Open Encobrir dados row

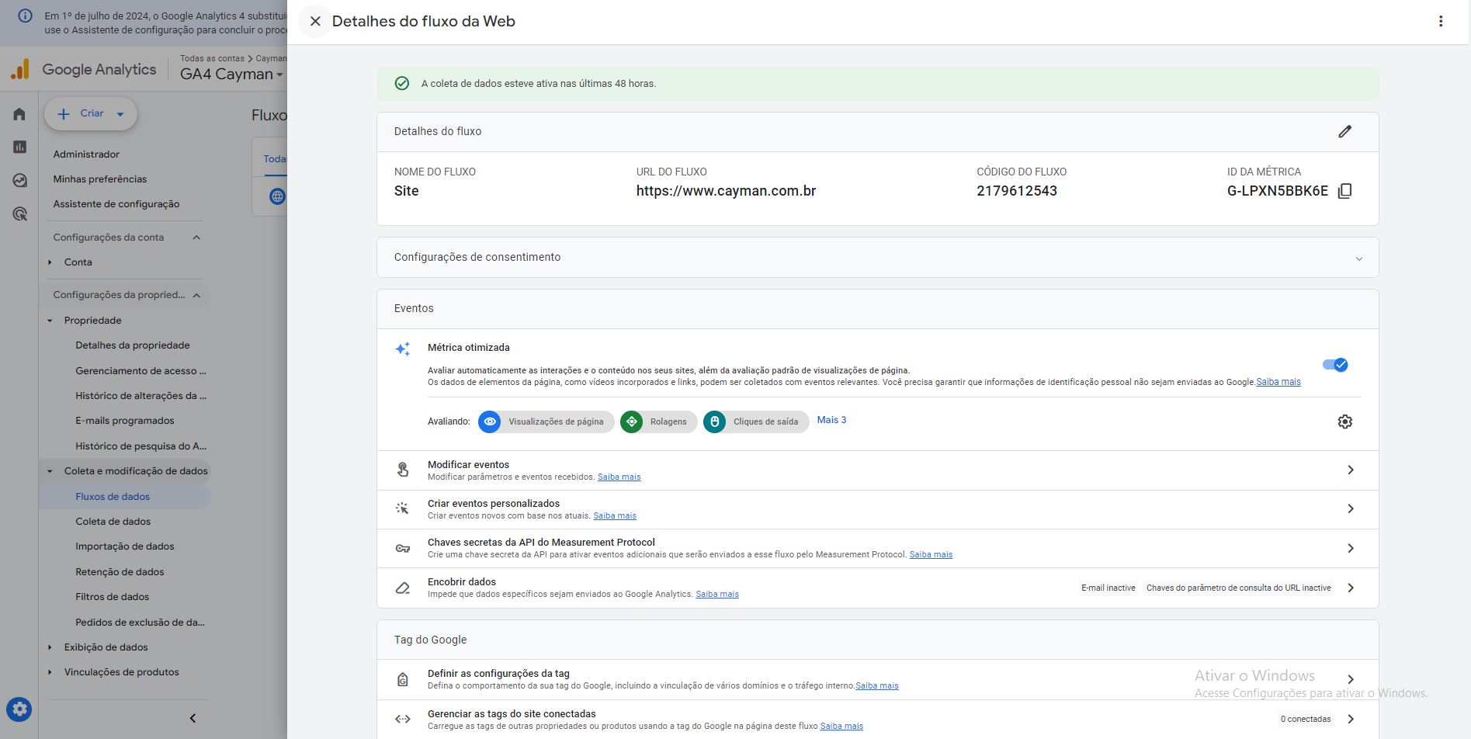pos(877,588)
